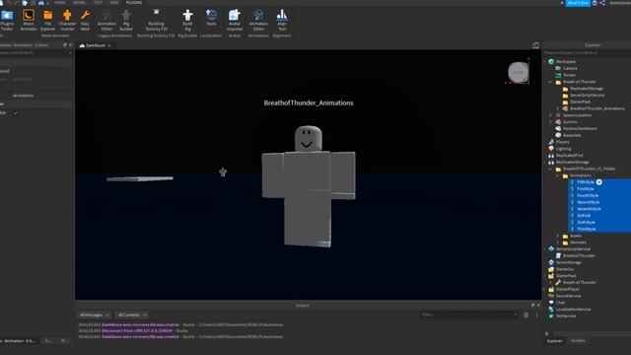The image size is (631, 355).
Task: Collapse the ReplicatedStorage node
Action: click(544, 162)
